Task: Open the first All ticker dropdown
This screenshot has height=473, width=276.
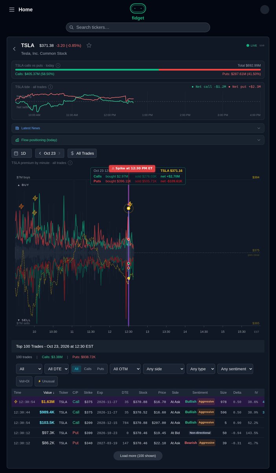Action: (x=29, y=369)
